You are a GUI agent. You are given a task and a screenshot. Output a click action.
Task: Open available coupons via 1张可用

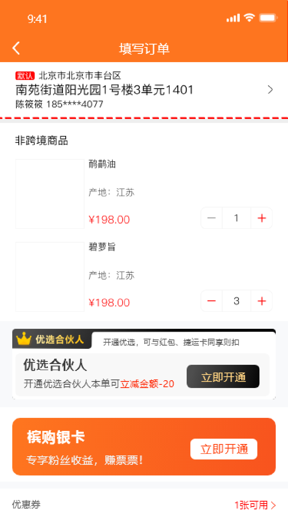click(255, 505)
